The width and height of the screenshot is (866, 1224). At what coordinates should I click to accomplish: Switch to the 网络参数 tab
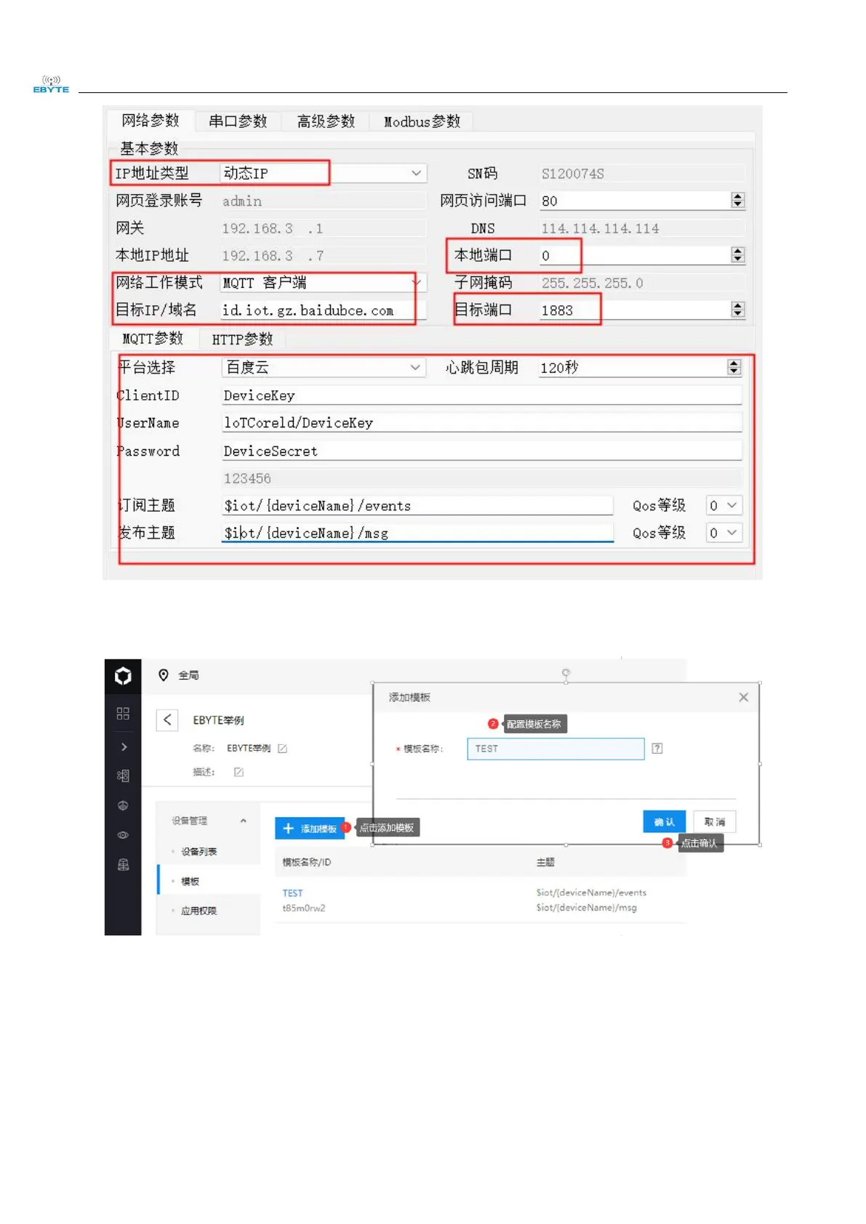tap(151, 121)
